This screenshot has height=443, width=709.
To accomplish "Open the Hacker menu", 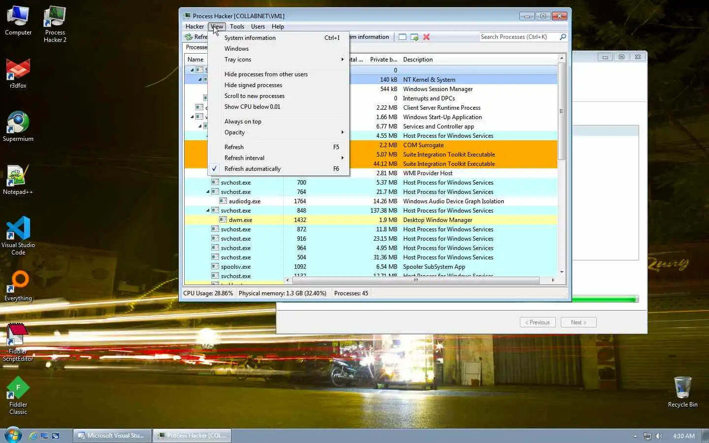I will pyautogui.click(x=194, y=27).
